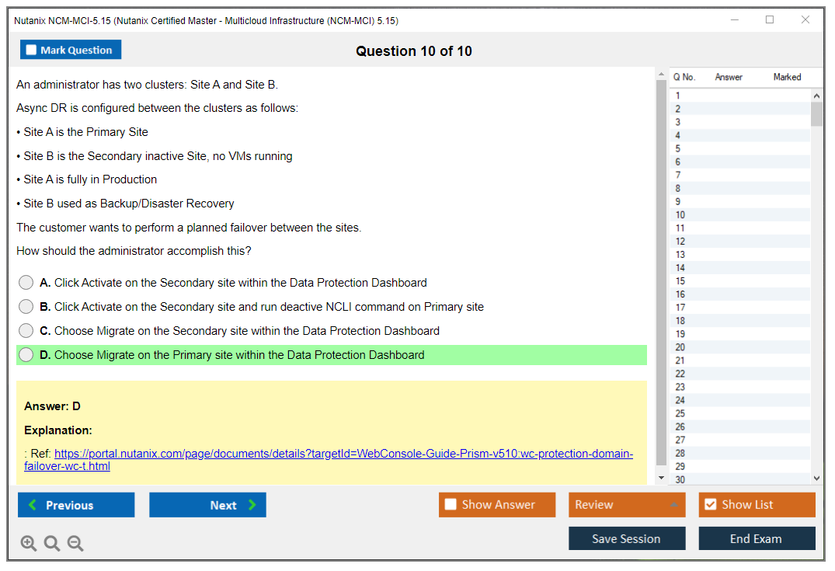Choose option C Migrate on Secondary site
This screenshot has height=571, width=835.
coord(26,331)
